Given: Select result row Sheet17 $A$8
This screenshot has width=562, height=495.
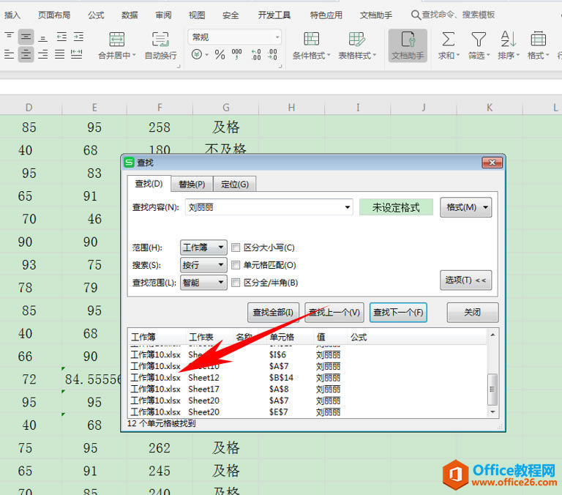Looking at the screenshot, I should click(x=307, y=389).
